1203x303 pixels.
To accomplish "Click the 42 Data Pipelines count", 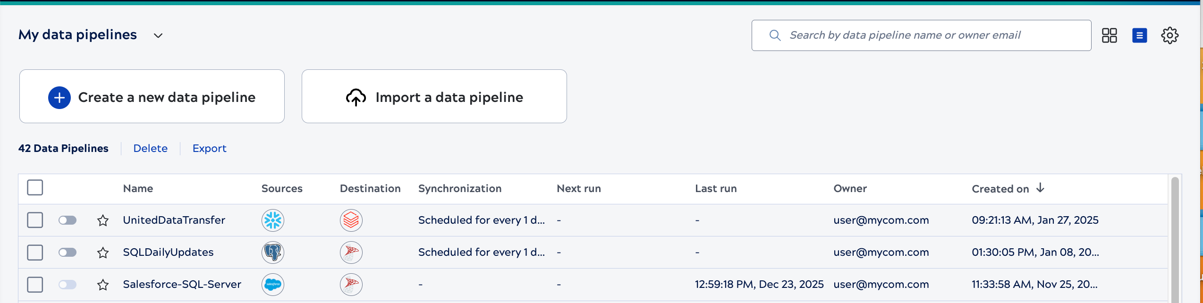I will (x=63, y=148).
